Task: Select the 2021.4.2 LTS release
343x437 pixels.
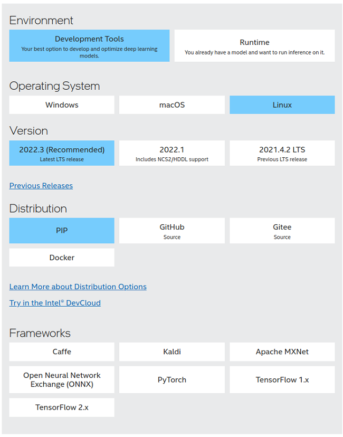Action: 282,153
